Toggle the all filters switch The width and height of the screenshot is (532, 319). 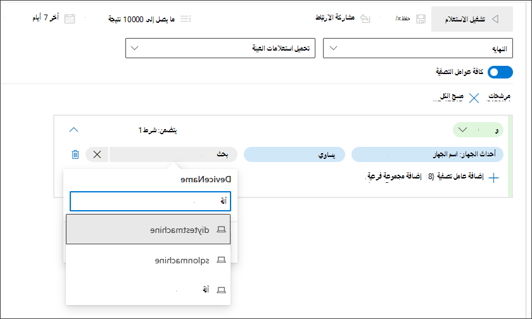[x=500, y=72]
